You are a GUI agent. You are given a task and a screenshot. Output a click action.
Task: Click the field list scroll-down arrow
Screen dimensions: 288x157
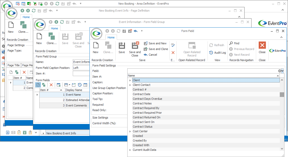pyautogui.click(x=282, y=149)
